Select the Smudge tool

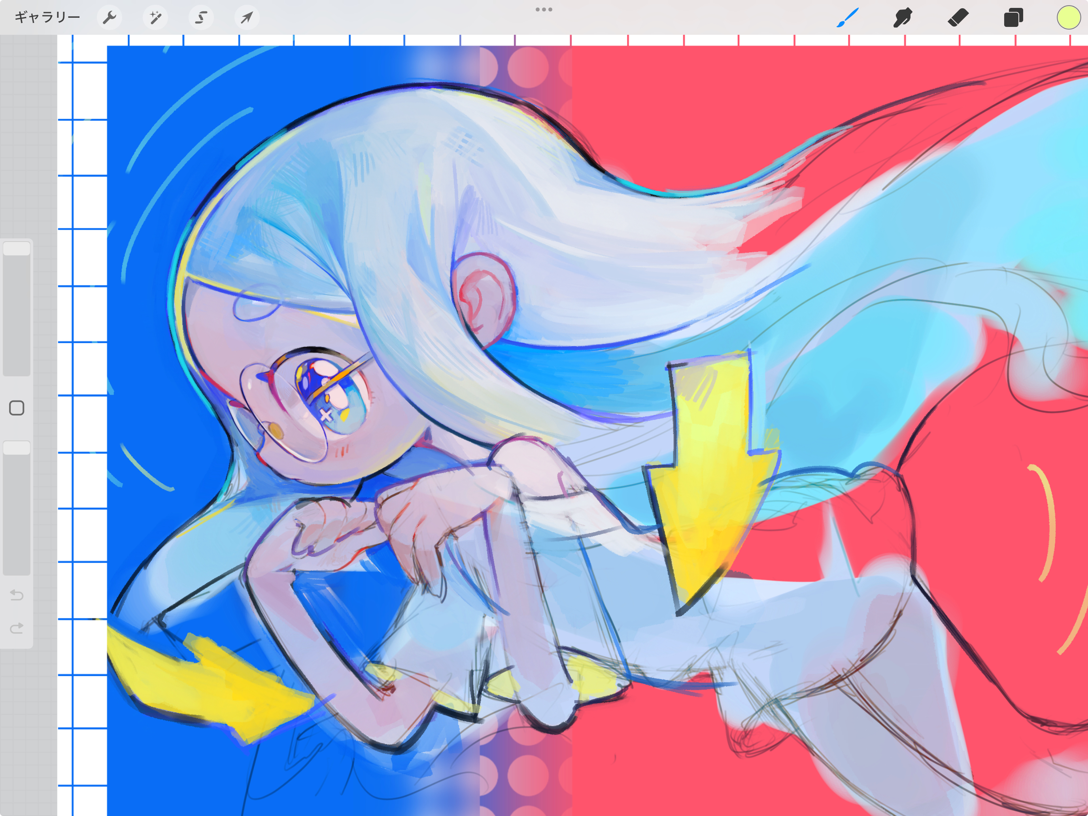coord(903,18)
